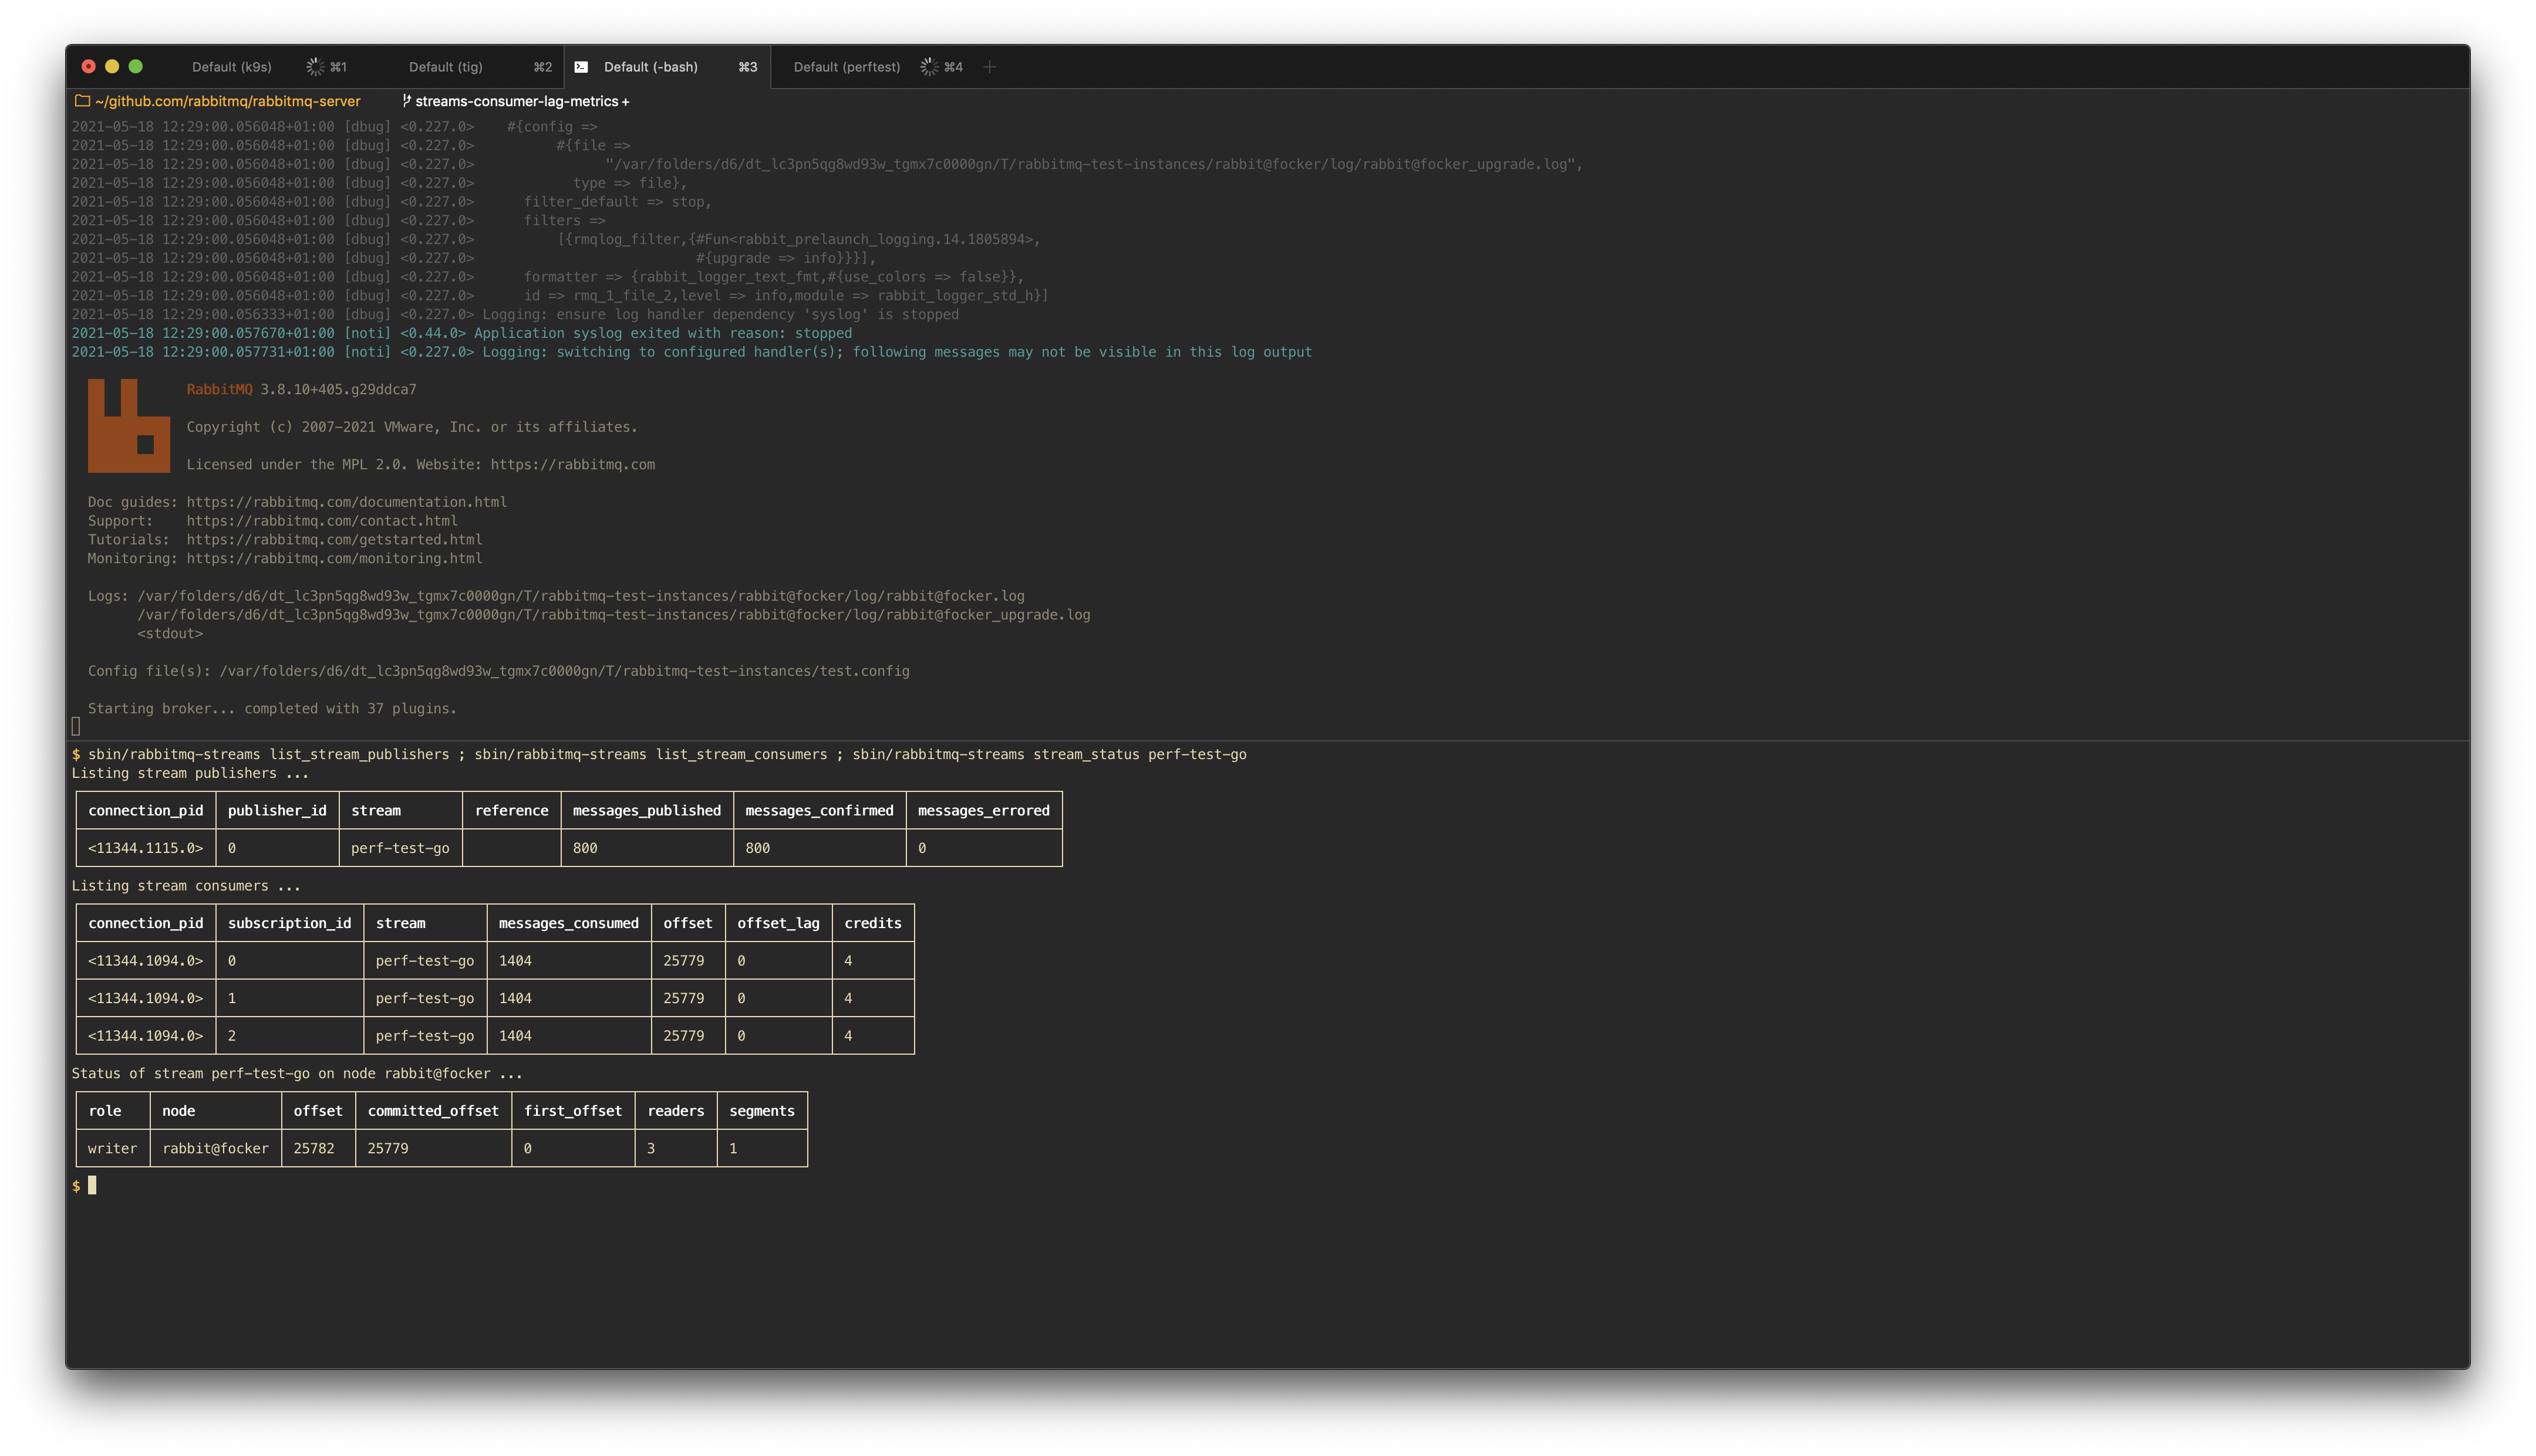
Task: Click the streams-consumer-lag-metrics branch name
Action: pyautogui.click(x=516, y=101)
